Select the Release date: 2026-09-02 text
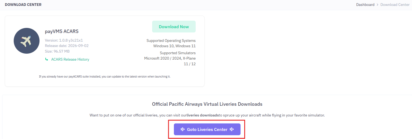Viewport: 412px width, 139px height. click(67, 46)
